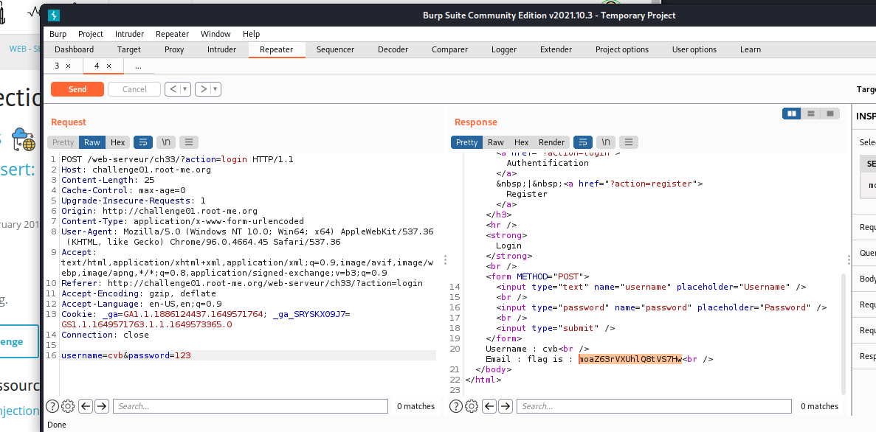The height and width of the screenshot is (432, 876).
Task: Open the Project menu
Action: 91,34
